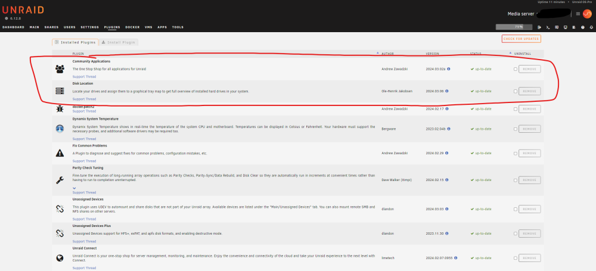Viewport: 596px width, 271px height.
Task: Click sort arrow in Plugin column header
Action: coord(377,53)
